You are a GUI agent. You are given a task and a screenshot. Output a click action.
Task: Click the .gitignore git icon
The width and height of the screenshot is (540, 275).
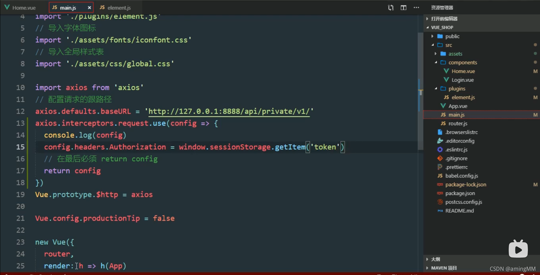click(440, 158)
